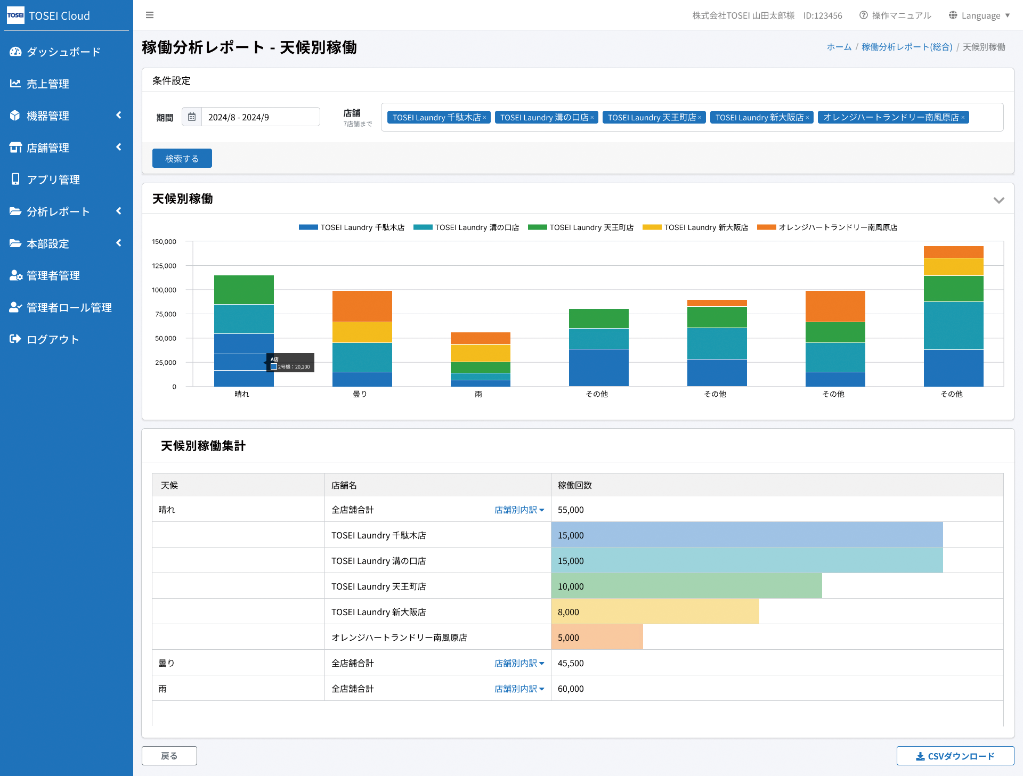The height and width of the screenshot is (776, 1023).
Task: Remove the TOSEI Laundry 新大阪店 store tag
Action: tap(807, 118)
